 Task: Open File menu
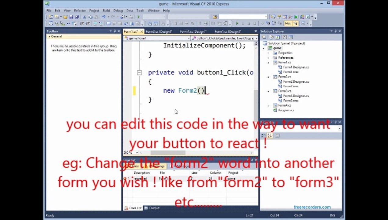(49, 10)
